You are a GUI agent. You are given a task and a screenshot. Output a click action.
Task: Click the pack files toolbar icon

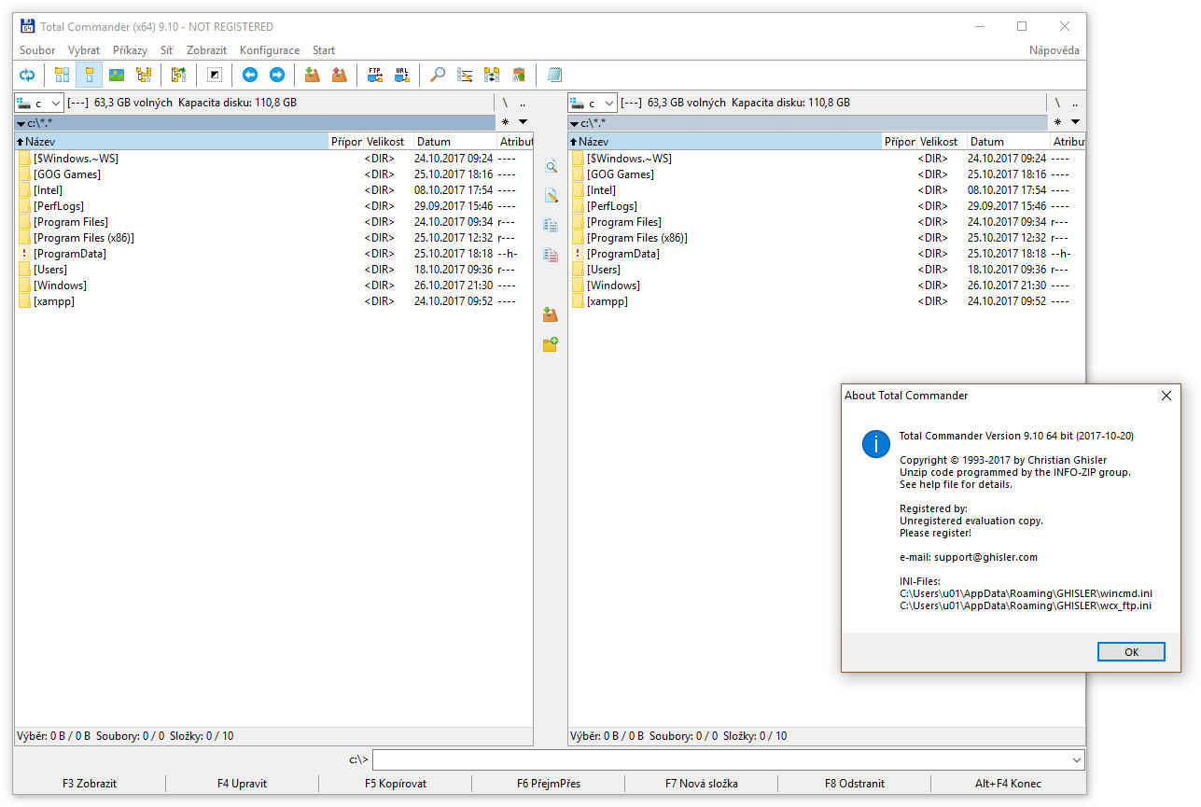pyautogui.click(x=313, y=75)
